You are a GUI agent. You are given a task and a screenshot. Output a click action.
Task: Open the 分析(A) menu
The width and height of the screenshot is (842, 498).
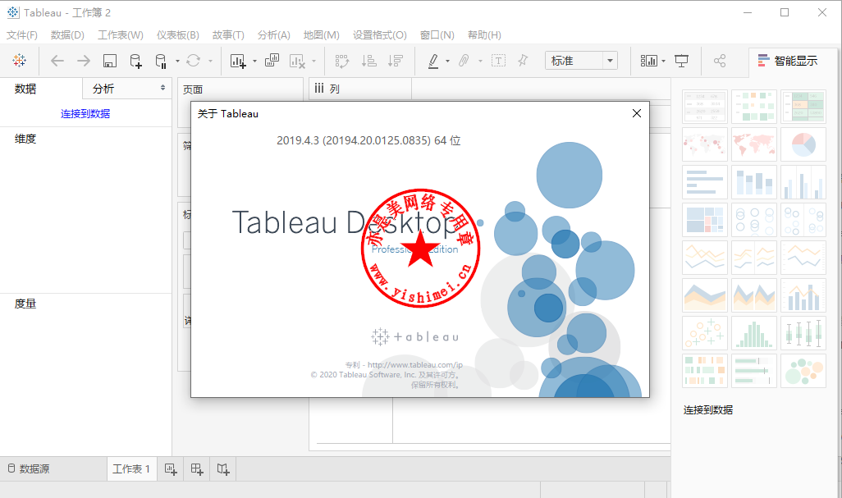274,35
